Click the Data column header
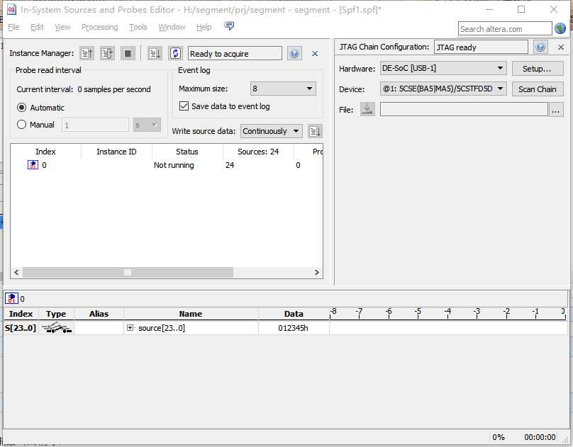Image resolution: width=573 pixels, height=447 pixels. [x=294, y=313]
